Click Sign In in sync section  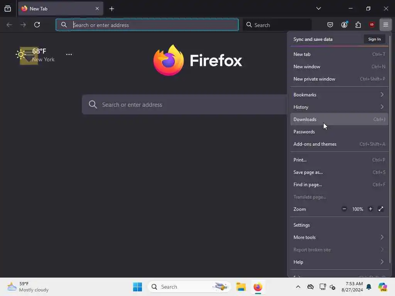[x=374, y=39]
